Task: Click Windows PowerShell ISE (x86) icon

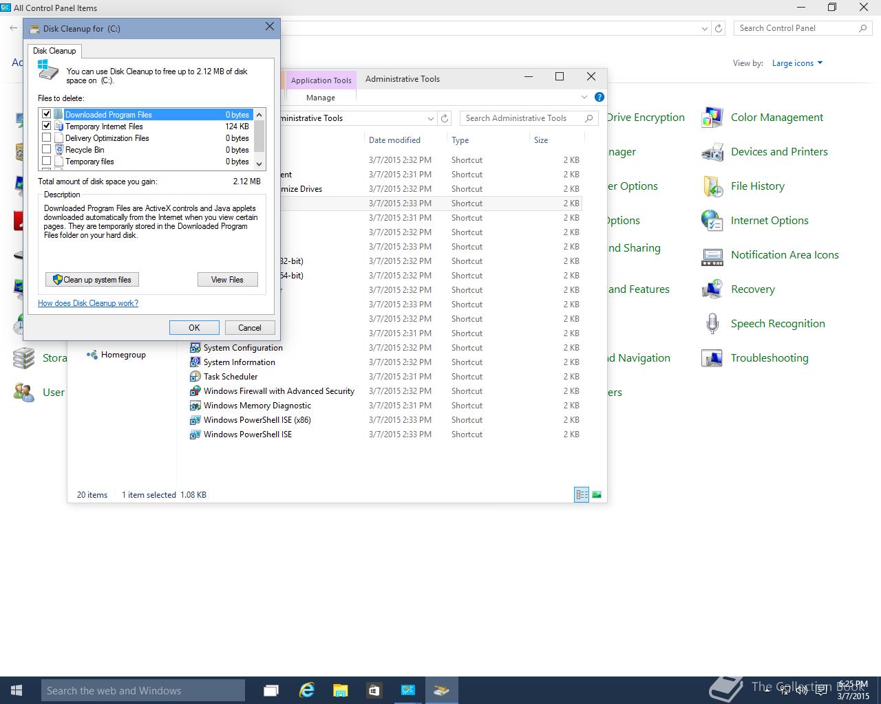Action: tap(195, 420)
